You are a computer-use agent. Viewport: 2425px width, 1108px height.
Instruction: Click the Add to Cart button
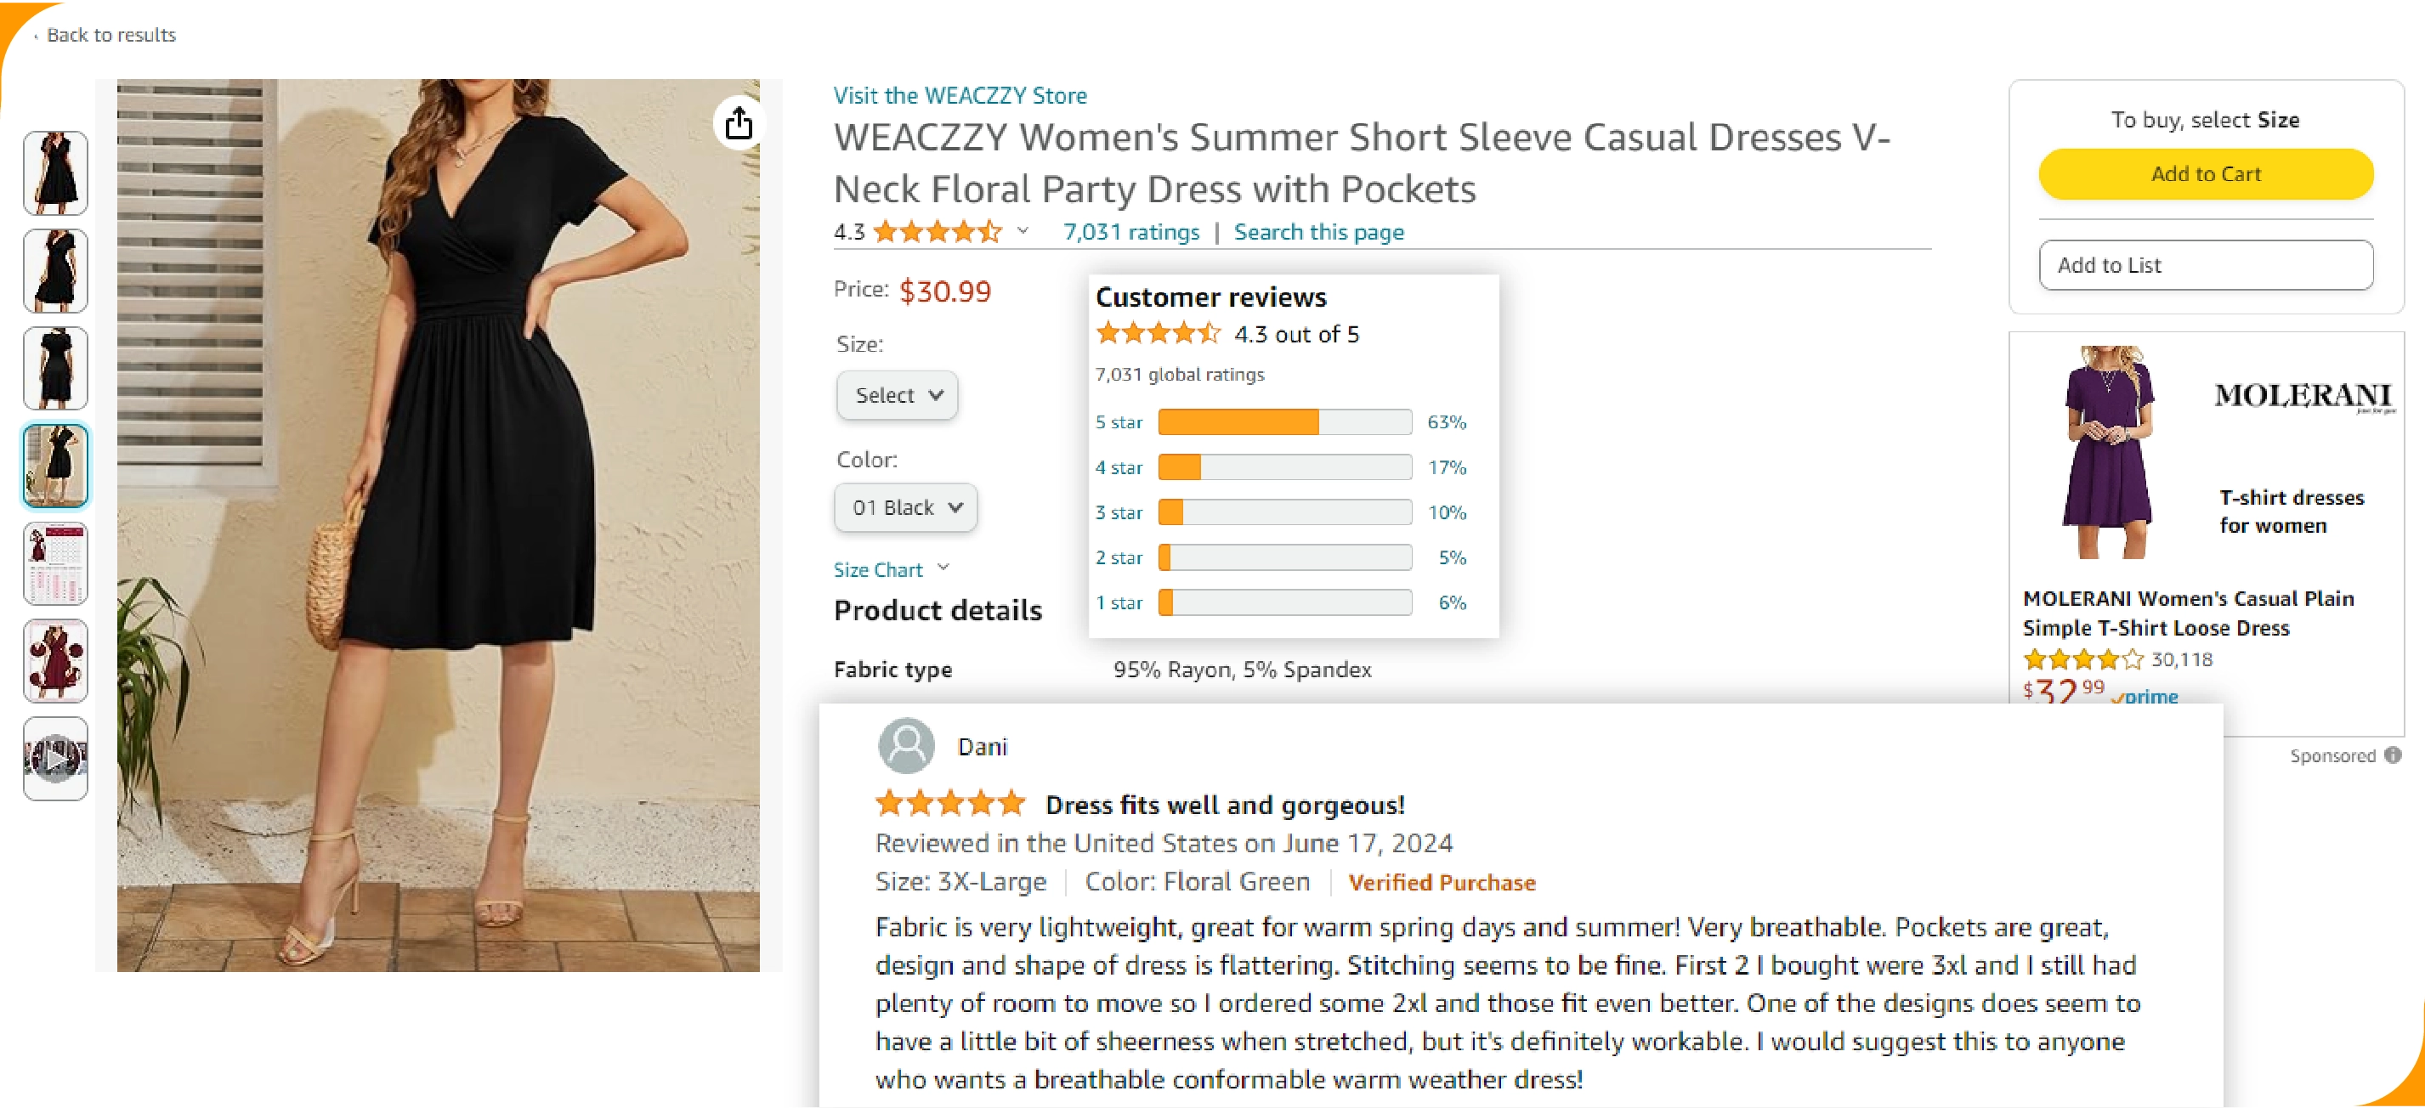[x=2205, y=174]
